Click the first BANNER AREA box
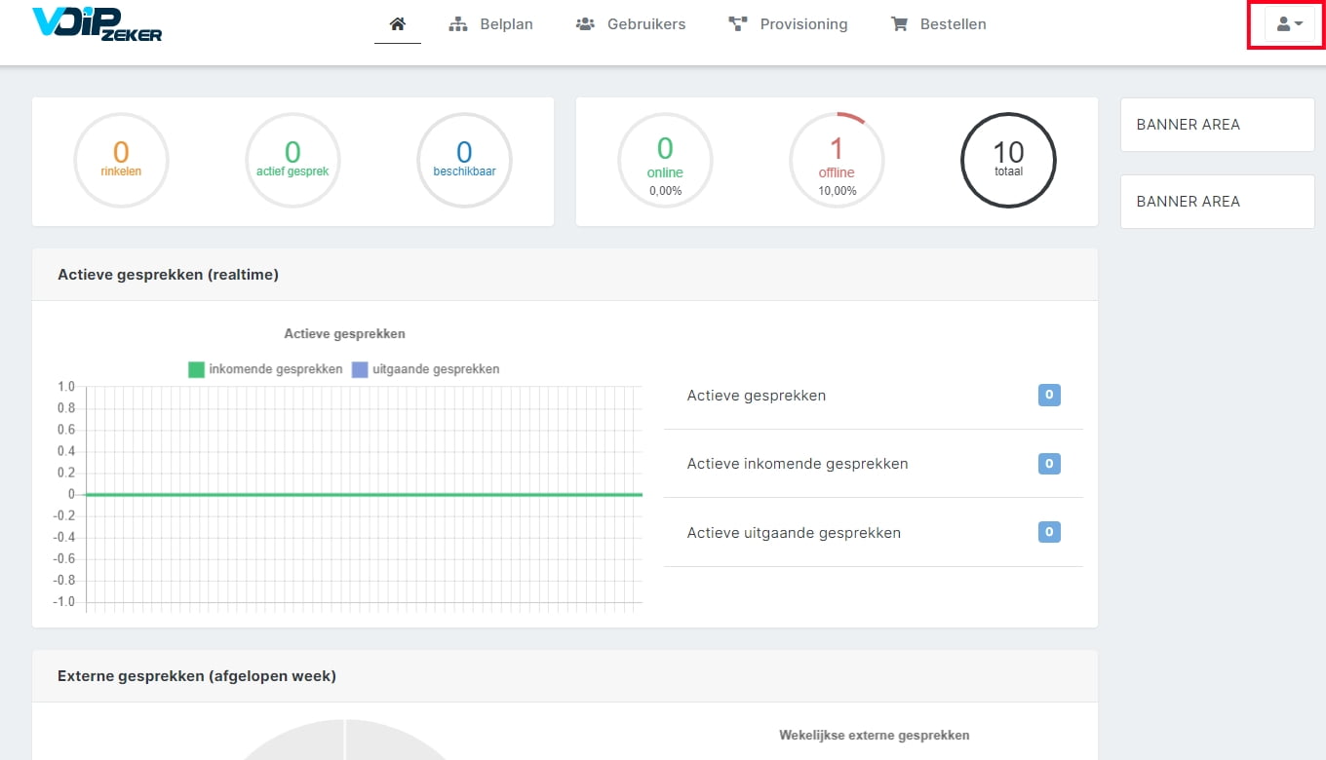Screen dimensions: 1326x760 (x=1217, y=125)
